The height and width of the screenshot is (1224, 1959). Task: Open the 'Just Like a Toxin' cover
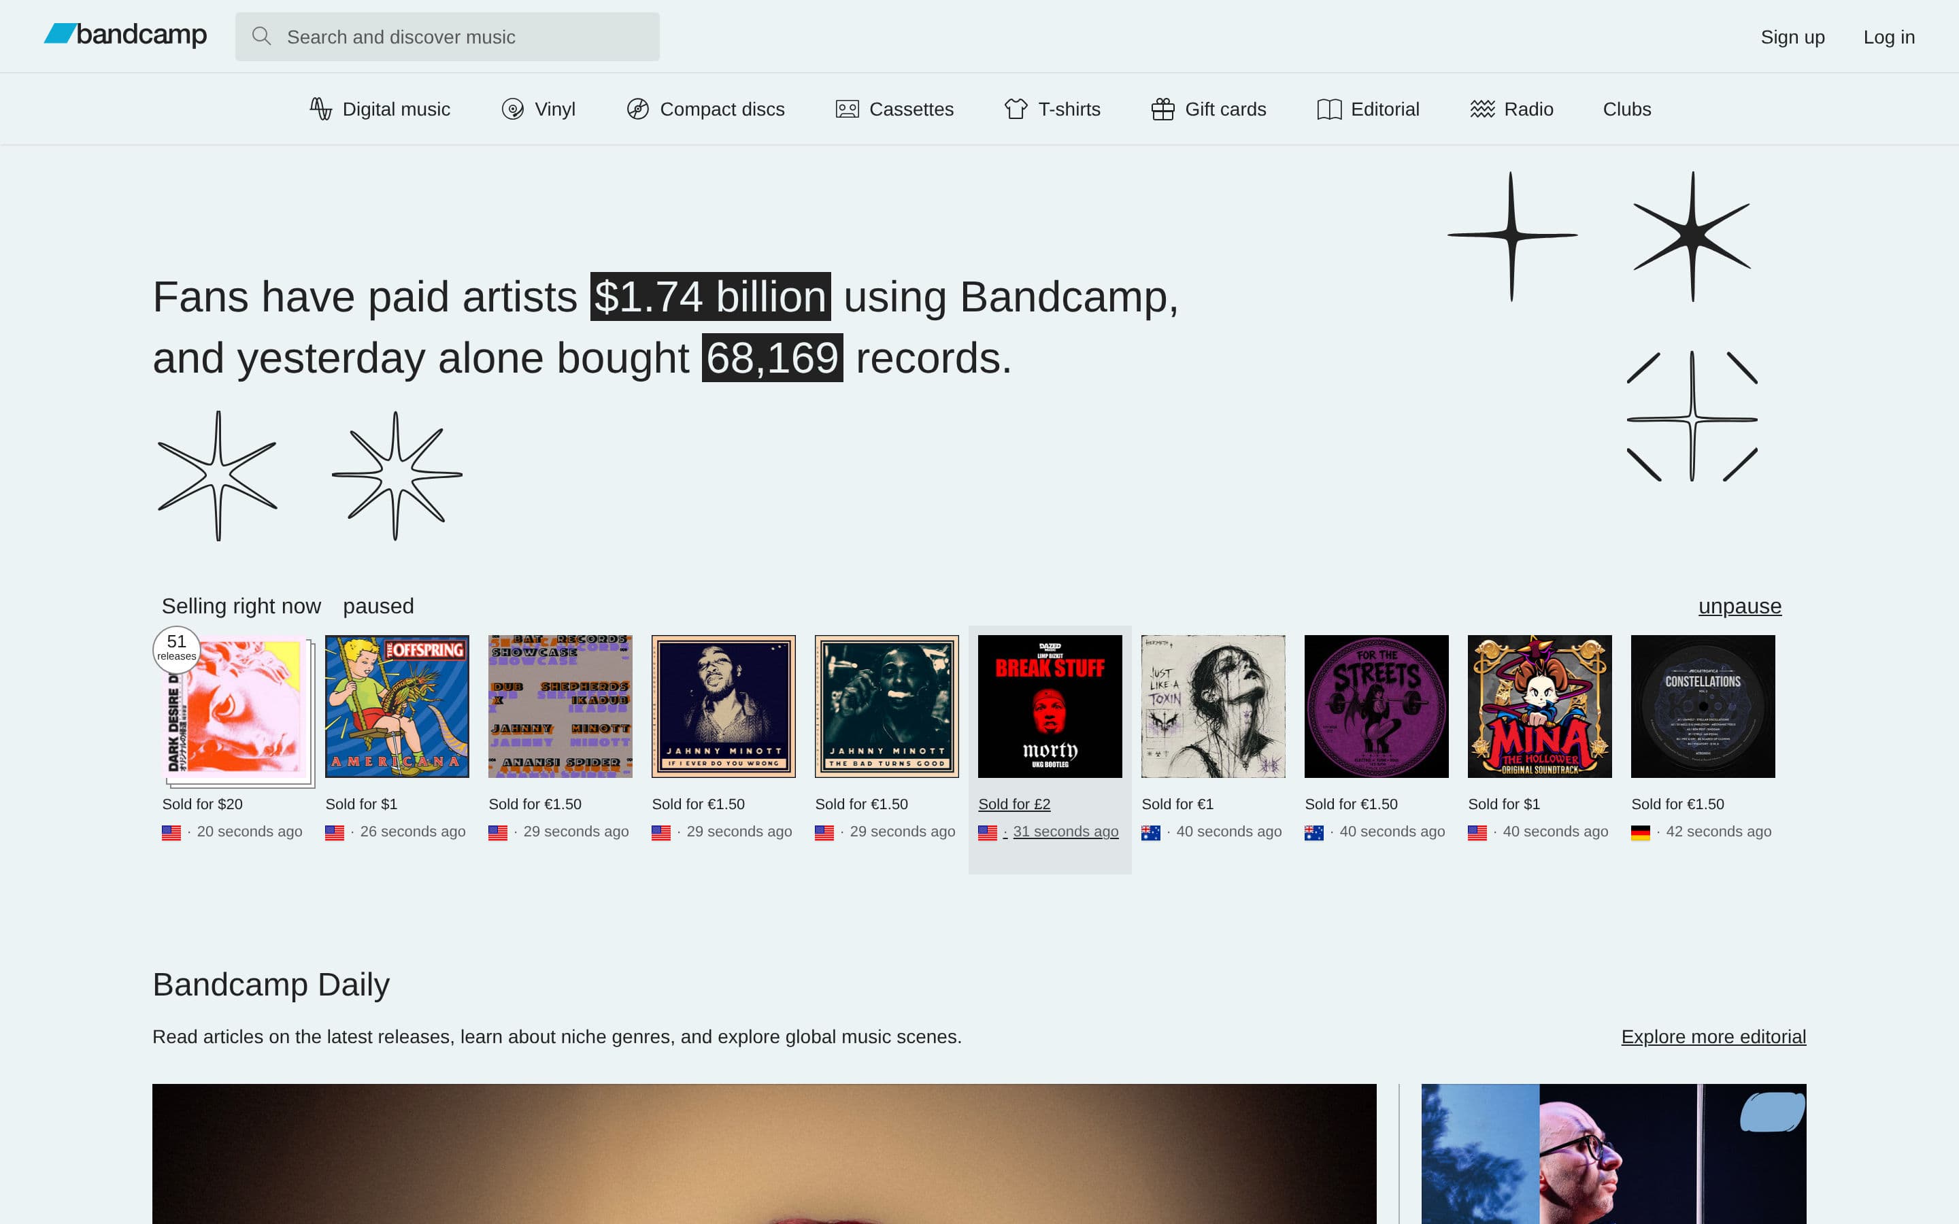coord(1213,707)
